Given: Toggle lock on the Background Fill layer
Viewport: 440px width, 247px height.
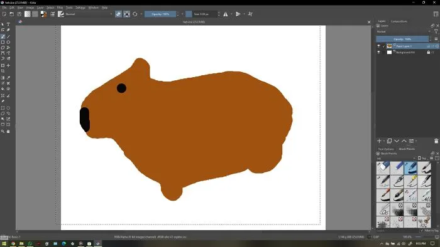Looking at the screenshot, I should click(429, 52).
